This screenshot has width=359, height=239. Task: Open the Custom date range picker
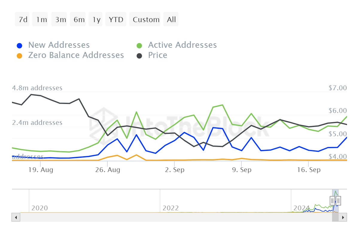[x=146, y=20]
